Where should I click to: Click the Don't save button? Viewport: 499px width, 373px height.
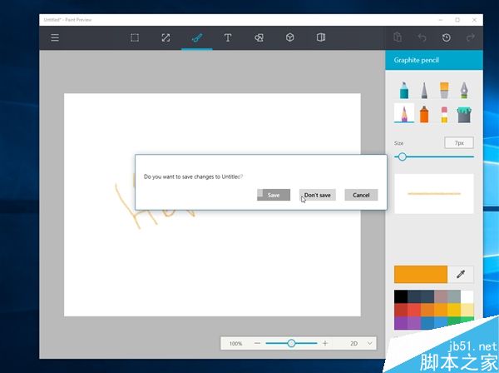pos(318,195)
